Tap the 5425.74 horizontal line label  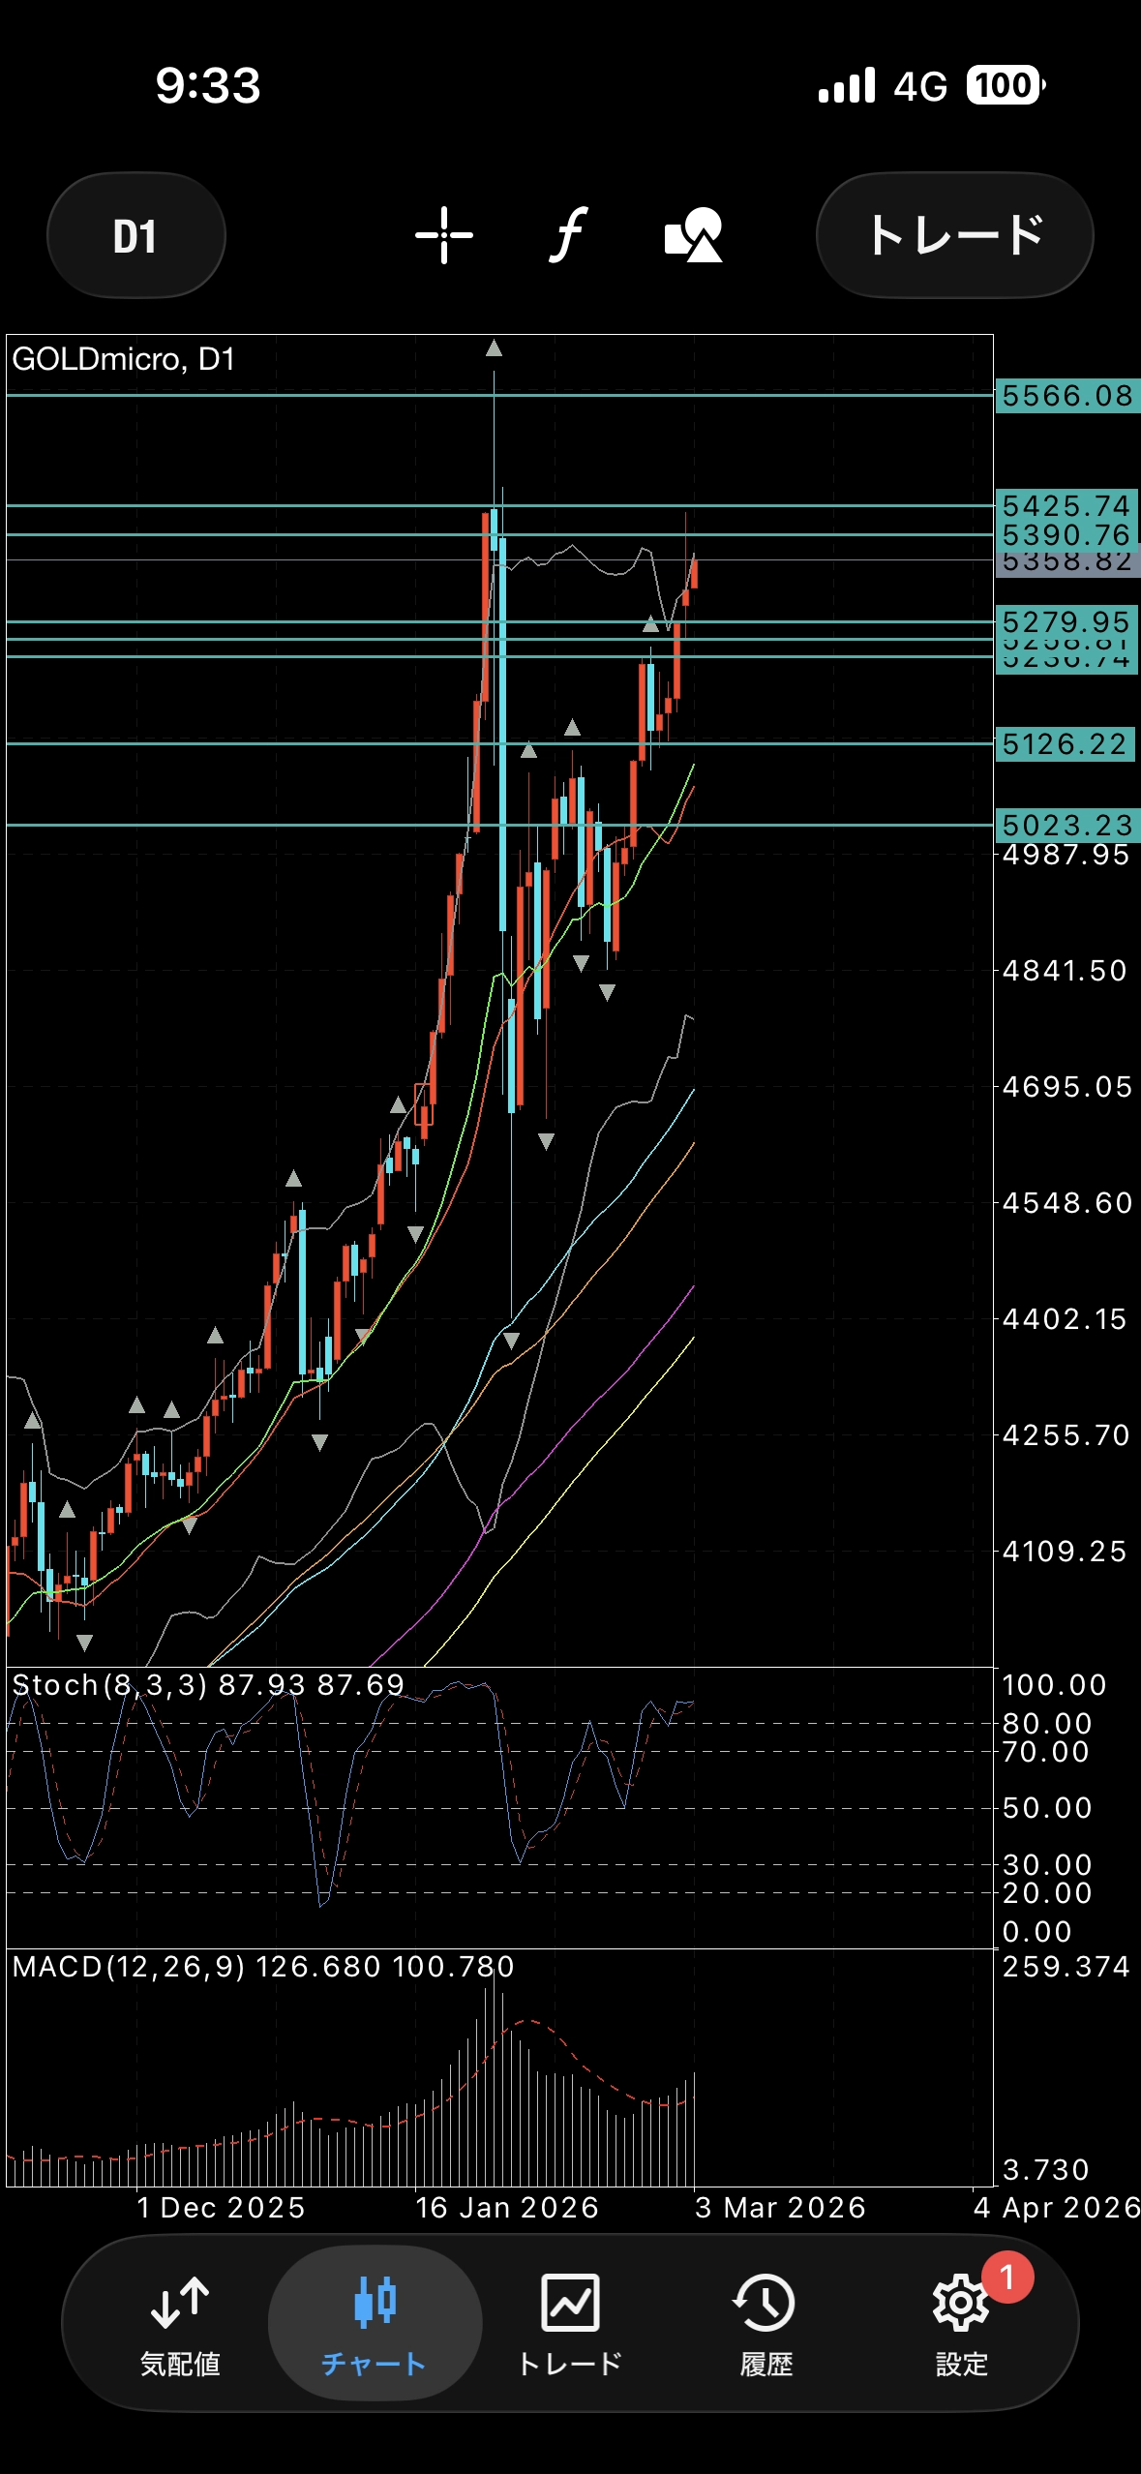pyautogui.click(x=1066, y=505)
